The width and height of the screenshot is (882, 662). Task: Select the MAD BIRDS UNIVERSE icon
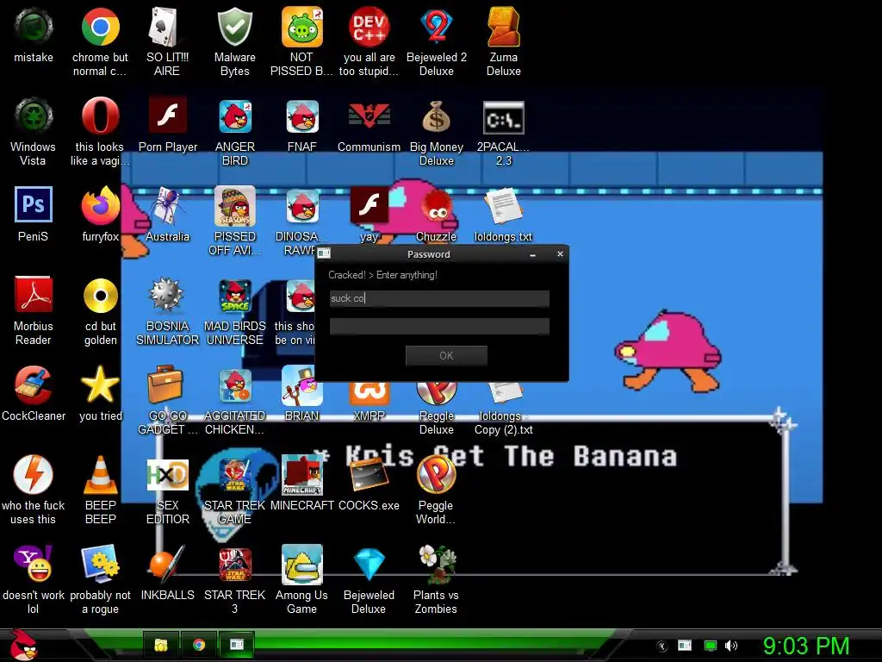pyautogui.click(x=234, y=296)
